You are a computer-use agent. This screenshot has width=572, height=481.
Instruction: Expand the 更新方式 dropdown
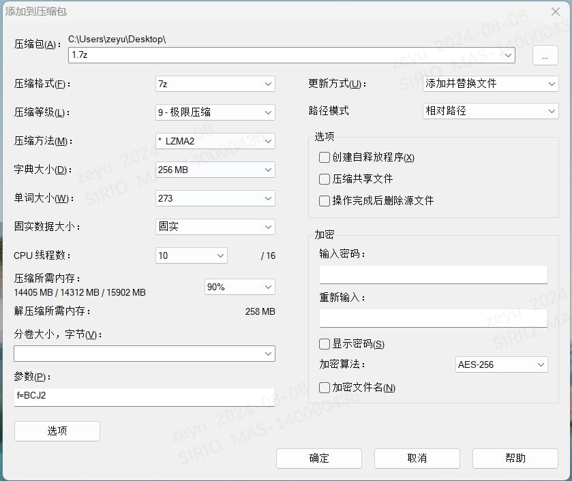tap(490, 84)
